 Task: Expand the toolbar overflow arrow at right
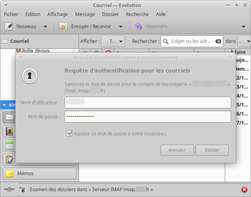coord(244,27)
